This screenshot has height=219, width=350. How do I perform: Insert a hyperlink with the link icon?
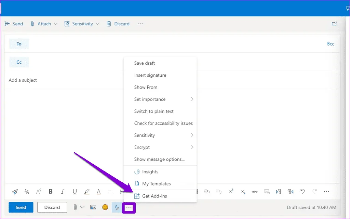tap(206, 192)
